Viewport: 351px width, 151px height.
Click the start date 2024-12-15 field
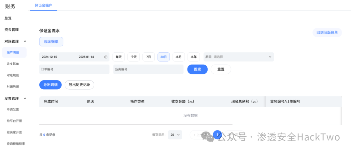(49, 57)
